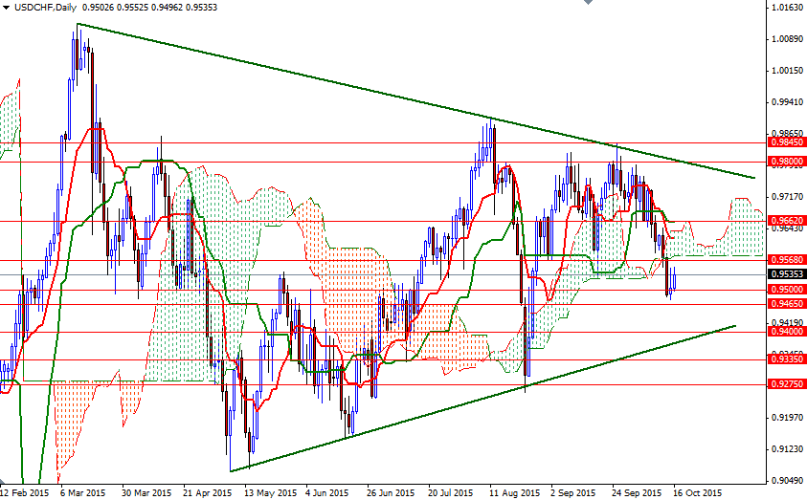Click the 6 Mar 2015 date label
This screenshot has width=807, height=500.
click(82, 493)
